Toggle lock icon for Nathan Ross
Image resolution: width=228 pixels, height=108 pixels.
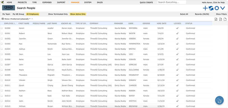(x=177, y=91)
